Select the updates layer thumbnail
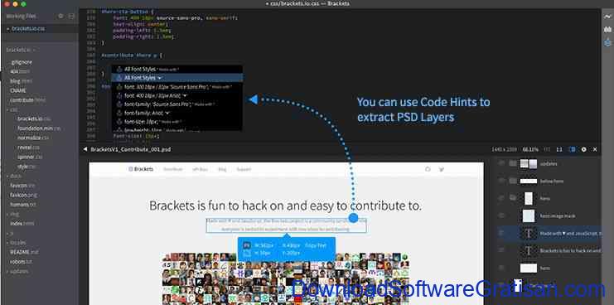The width and height of the screenshot is (614, 305). pyautogui.click(x=529, y=163)
